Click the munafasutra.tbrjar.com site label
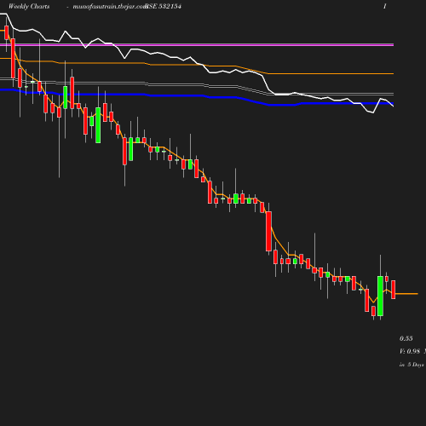426x426 pixels. 109,7
